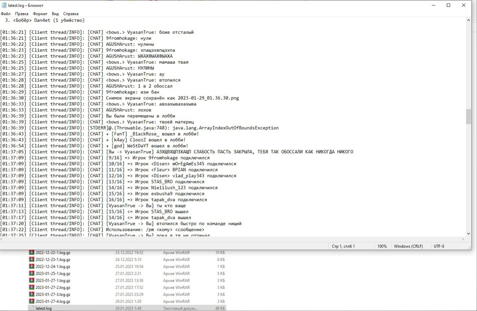Click the vertical scrollbar thumb in Notepad
477x311 pixels.
[x=468, y=116]
